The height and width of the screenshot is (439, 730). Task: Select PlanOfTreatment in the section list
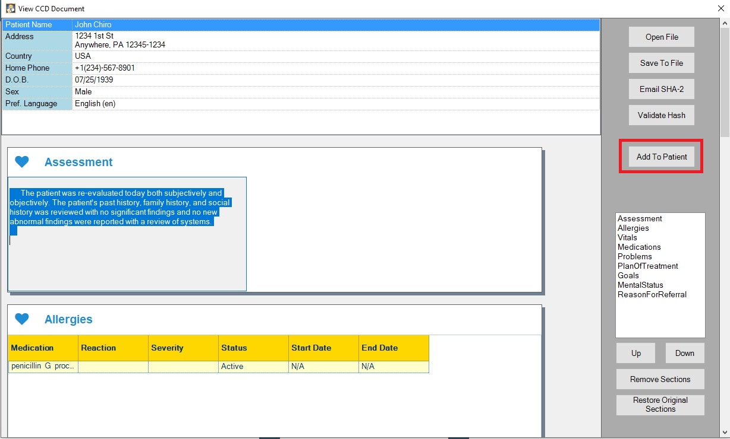pos(648,266)
